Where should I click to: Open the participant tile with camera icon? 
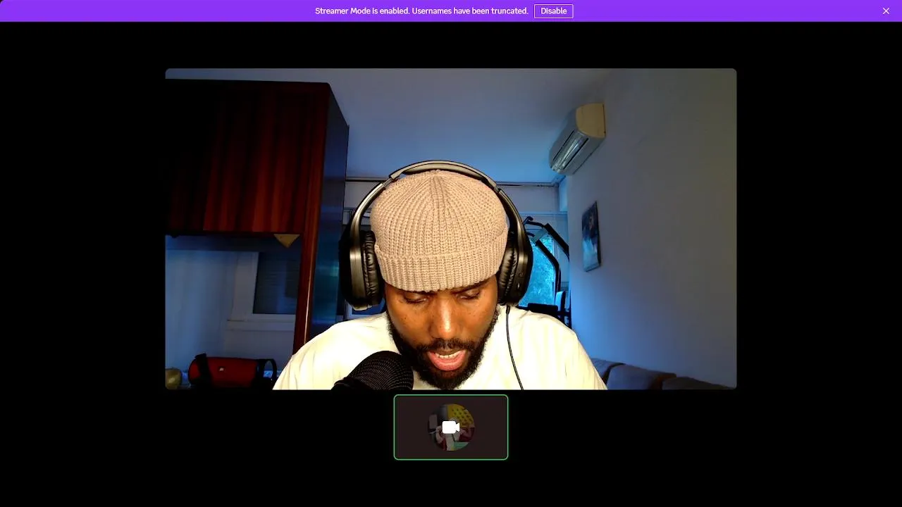point(451,427)
